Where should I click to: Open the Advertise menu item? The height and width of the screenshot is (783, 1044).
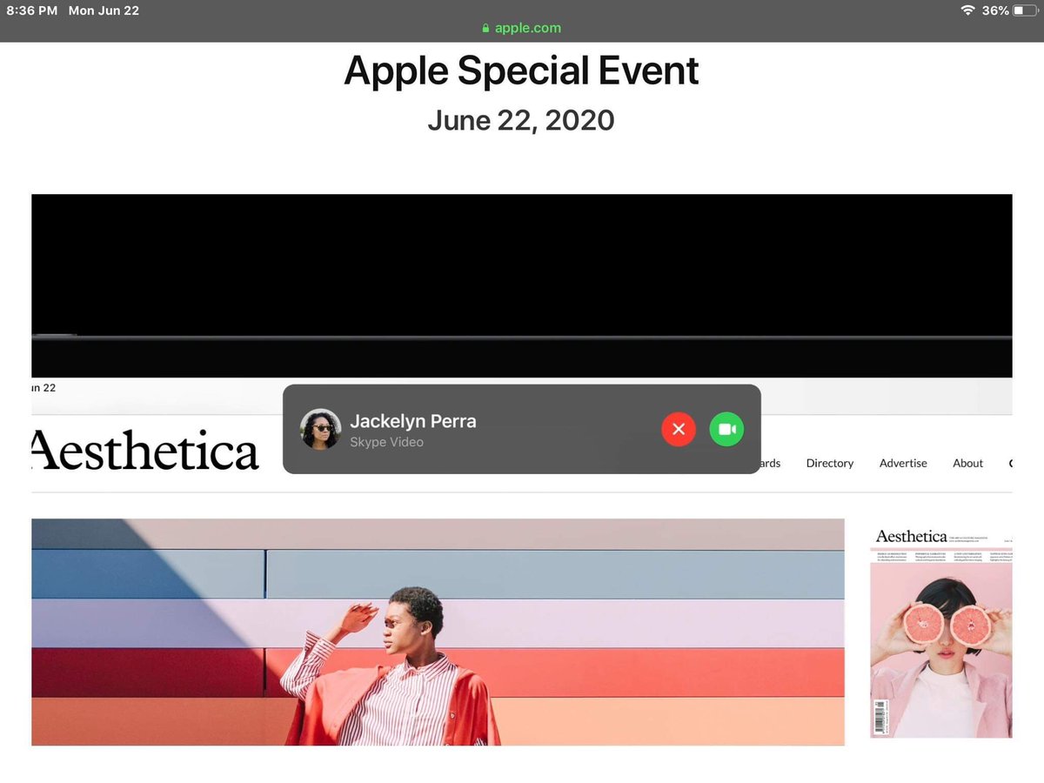903,463
